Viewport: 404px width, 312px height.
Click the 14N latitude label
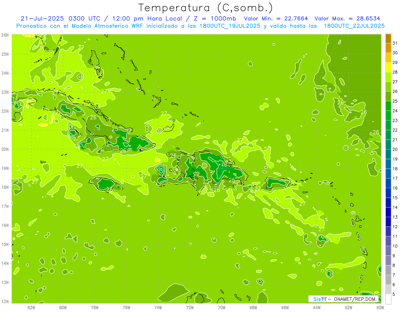click(x=5, y=263)
